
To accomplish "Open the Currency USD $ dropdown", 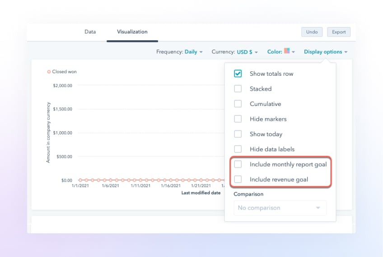I will (247, 52).
